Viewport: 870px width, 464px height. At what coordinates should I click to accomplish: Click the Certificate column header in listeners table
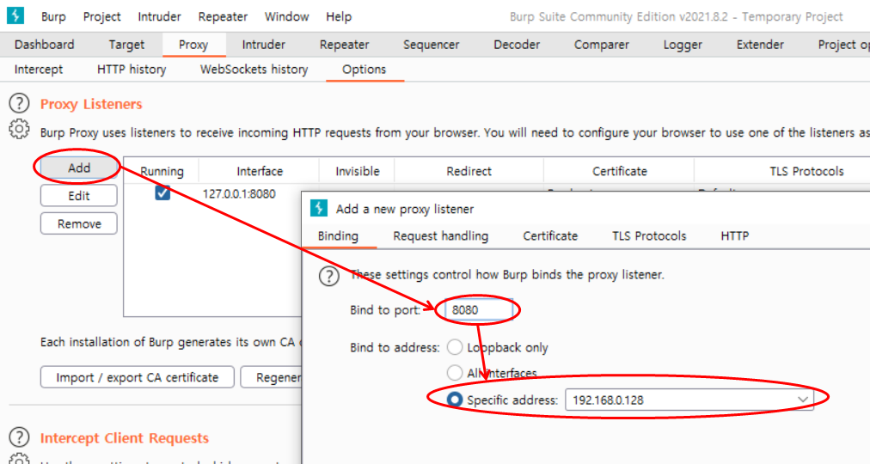coord(619,171)
